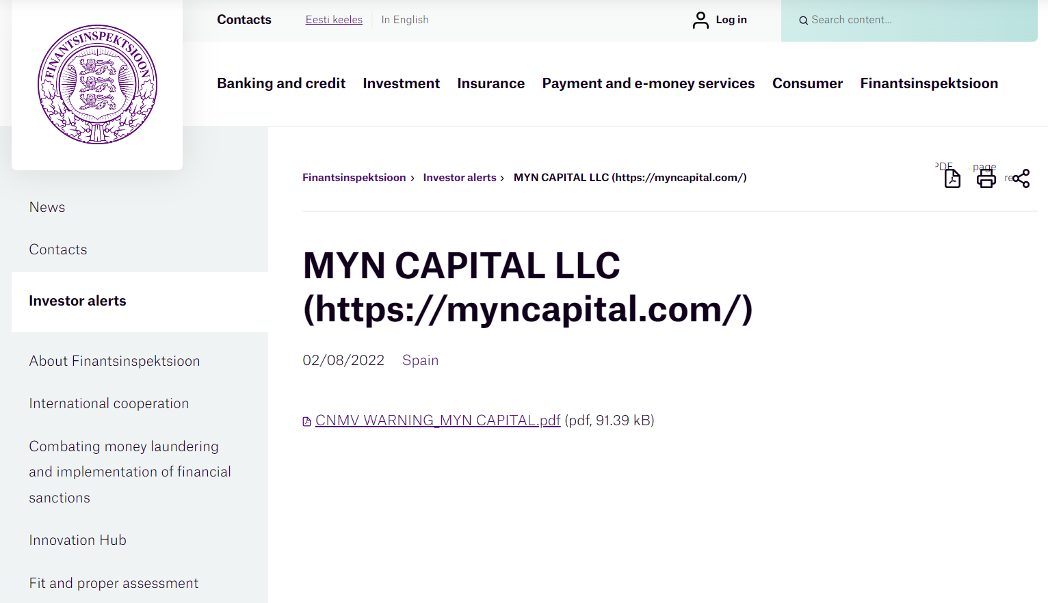Image resolution: width=1048 pixels, height=603 pixels.
Task: Open Payment and e-money services menu
Action: 648,83
